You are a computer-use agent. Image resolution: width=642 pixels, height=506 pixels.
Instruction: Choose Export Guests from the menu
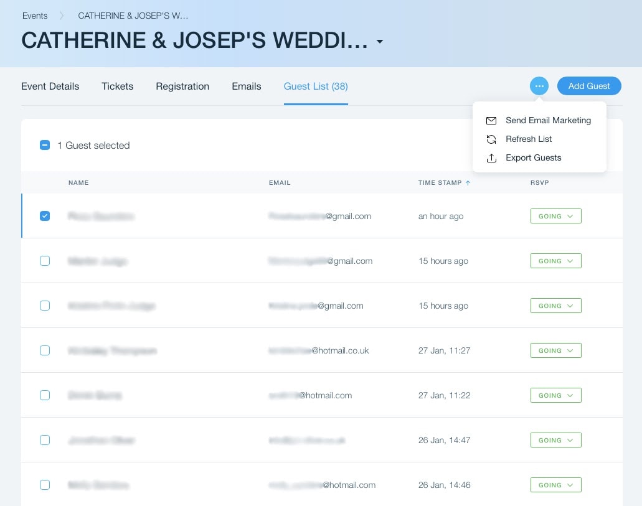point(533,158)
